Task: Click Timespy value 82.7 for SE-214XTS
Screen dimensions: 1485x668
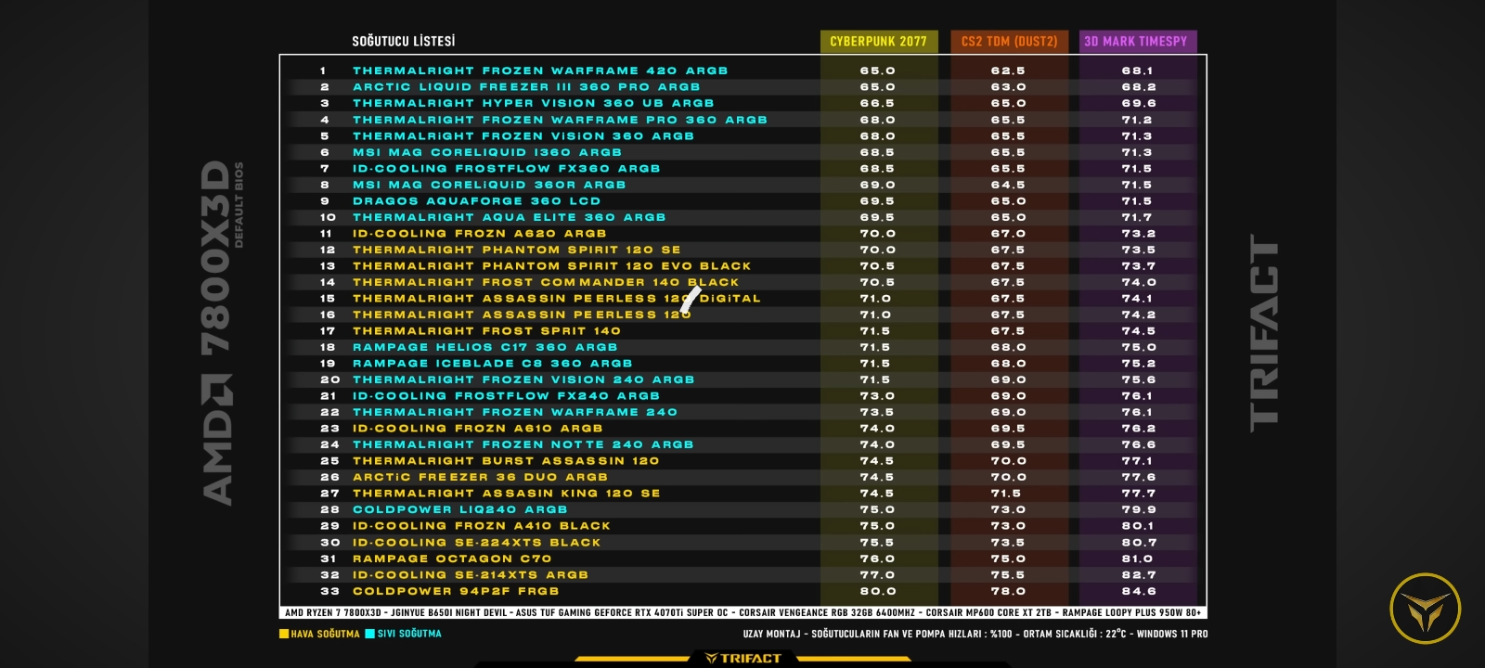Action: click(x=1139, y=575)
